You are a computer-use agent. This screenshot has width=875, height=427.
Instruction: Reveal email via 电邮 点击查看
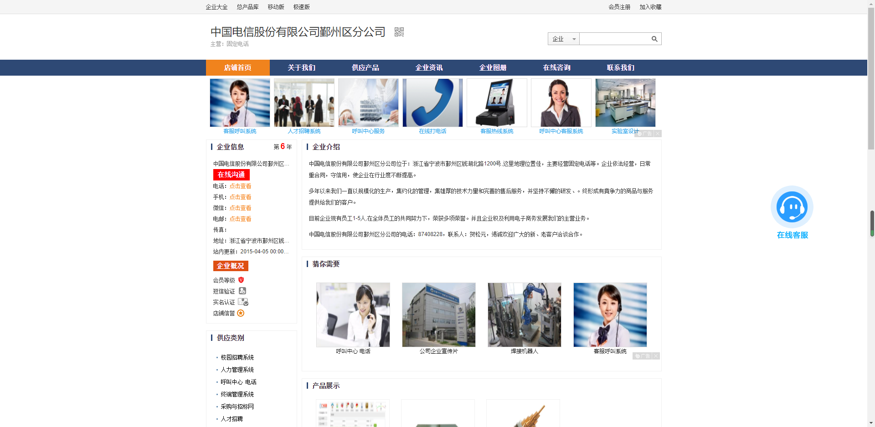[240, 219]
